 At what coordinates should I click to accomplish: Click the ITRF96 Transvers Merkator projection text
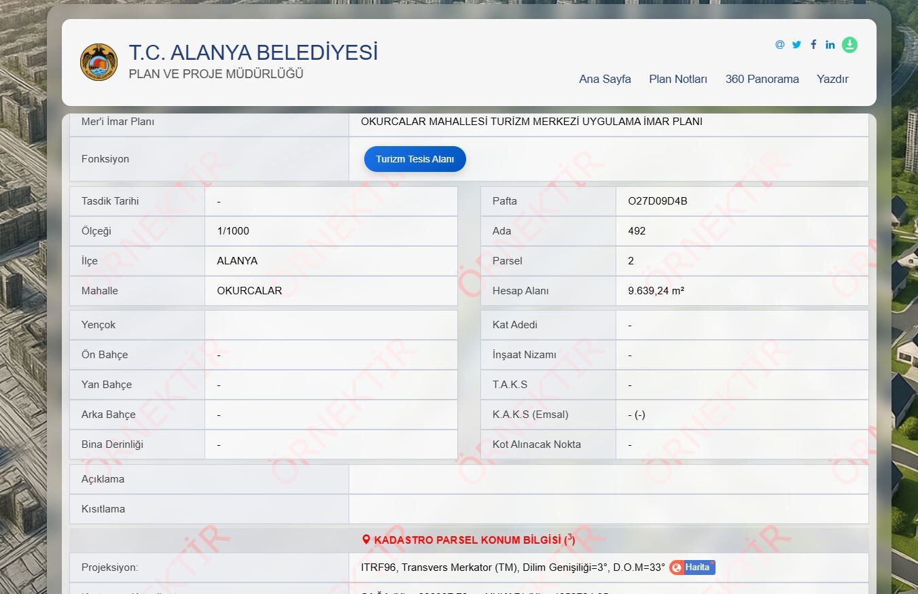[x=513, y=567]
